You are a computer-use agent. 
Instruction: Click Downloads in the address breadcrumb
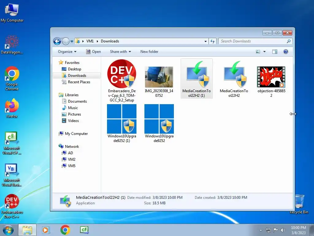click(x=110, y=41)
